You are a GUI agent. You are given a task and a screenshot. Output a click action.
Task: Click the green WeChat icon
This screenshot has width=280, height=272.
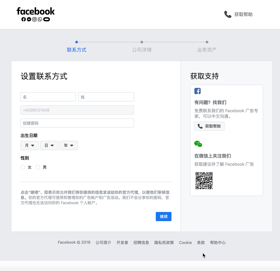(198, 144)
